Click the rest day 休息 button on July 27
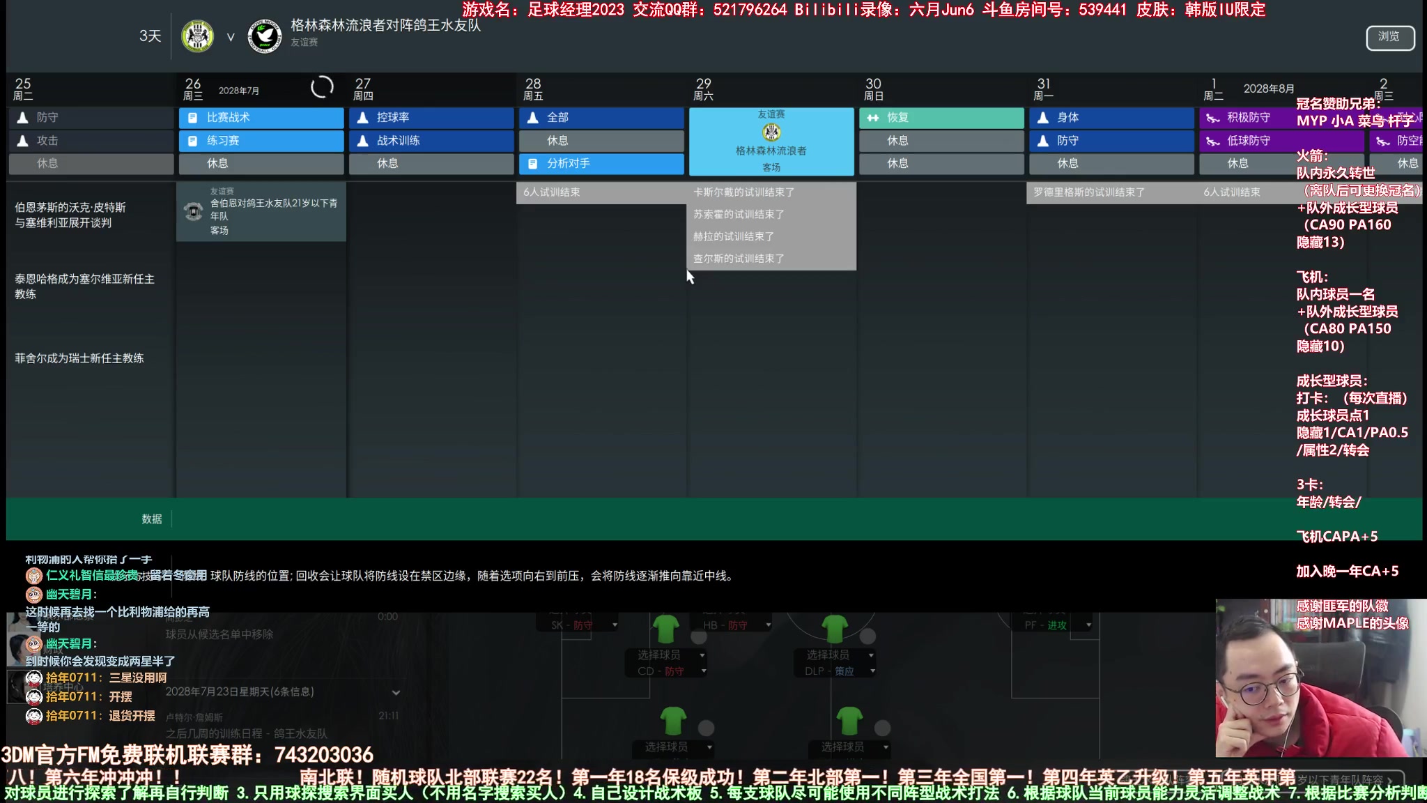The width and height of the screenshot is (1427, 803). coord(432,162)
